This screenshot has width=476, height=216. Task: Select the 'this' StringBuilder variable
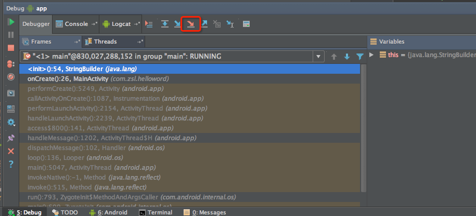point(428,55)
